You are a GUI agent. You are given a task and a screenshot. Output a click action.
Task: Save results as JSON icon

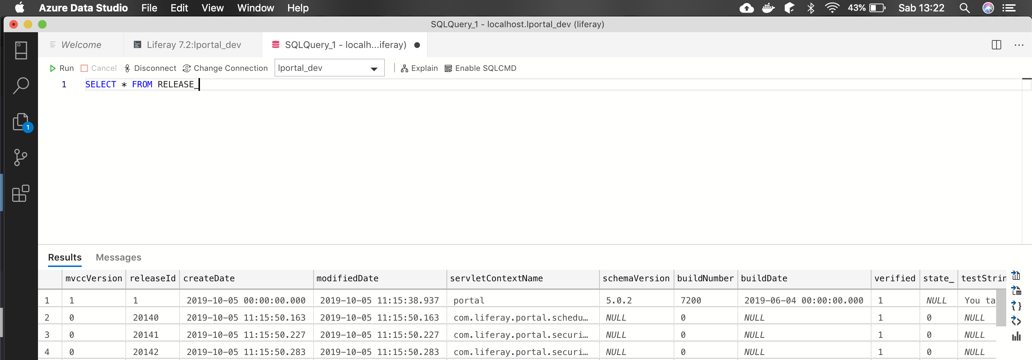point(1016,306)
